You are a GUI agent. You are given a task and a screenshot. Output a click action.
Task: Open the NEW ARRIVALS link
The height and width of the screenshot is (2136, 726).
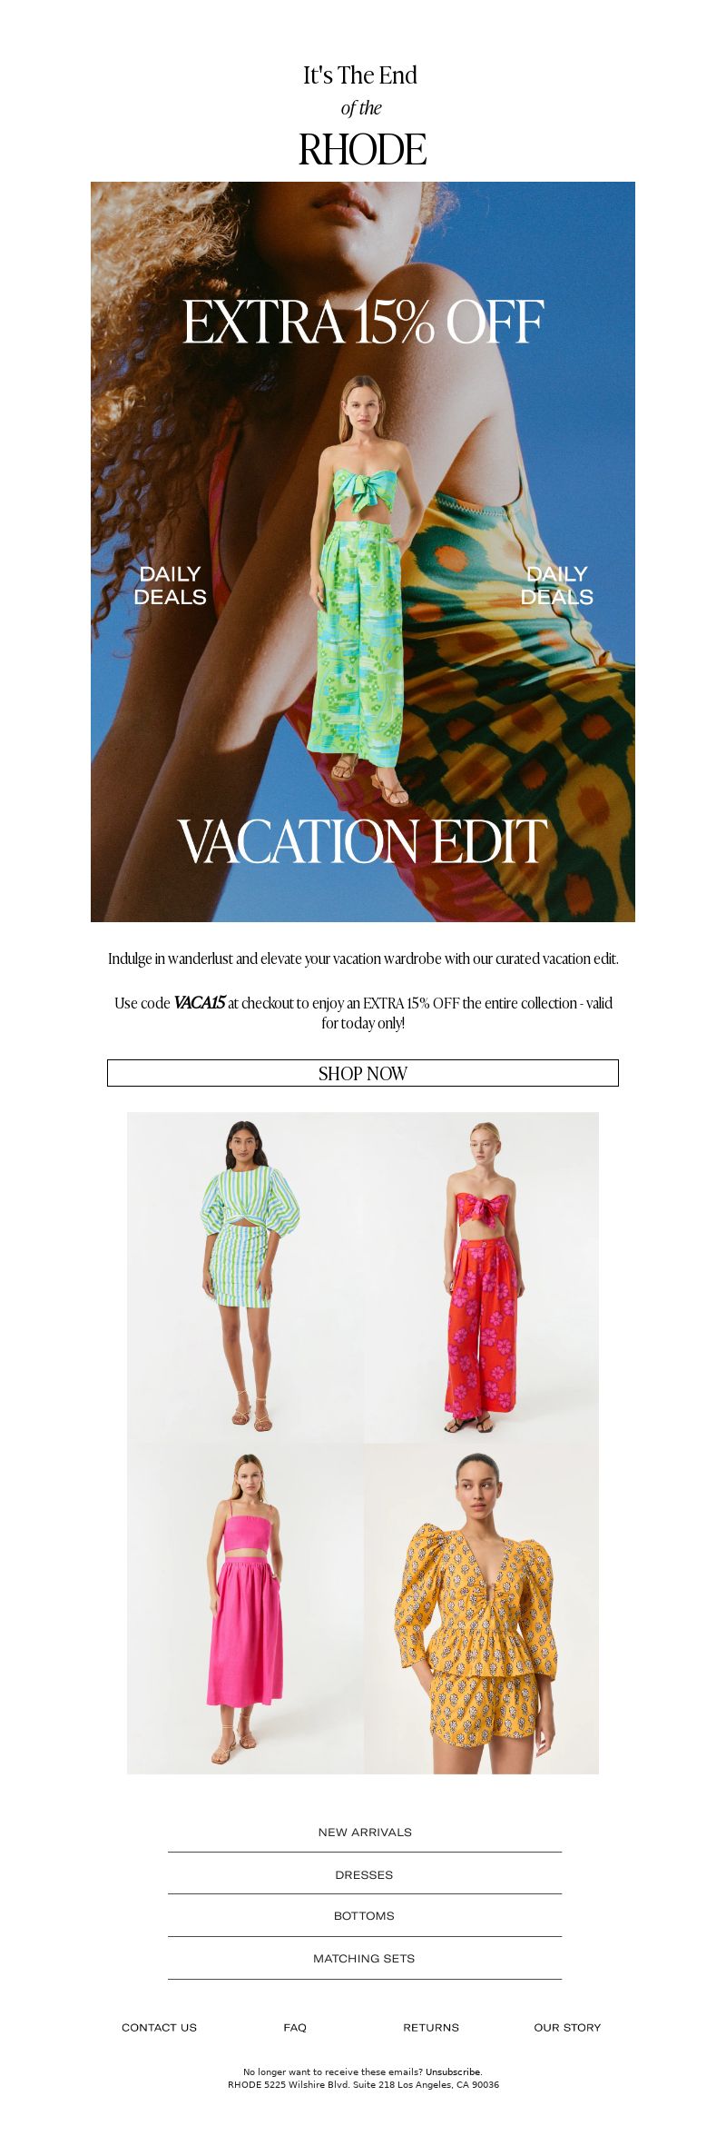(365, 1832)
